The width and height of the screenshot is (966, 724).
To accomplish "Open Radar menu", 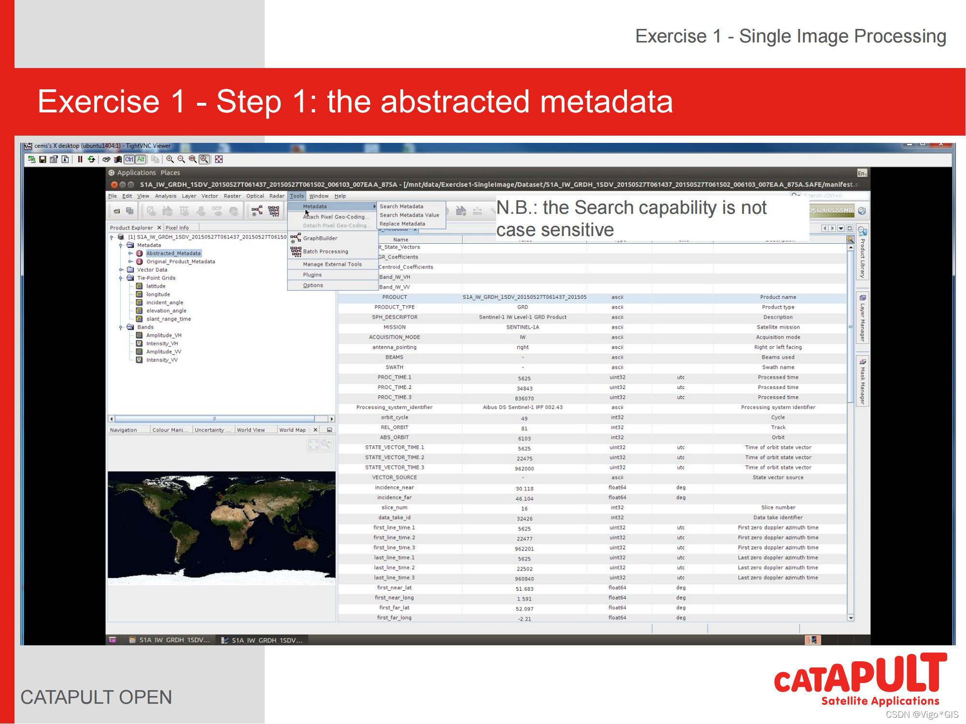I will pyautogui.click(x=277, y=196).
